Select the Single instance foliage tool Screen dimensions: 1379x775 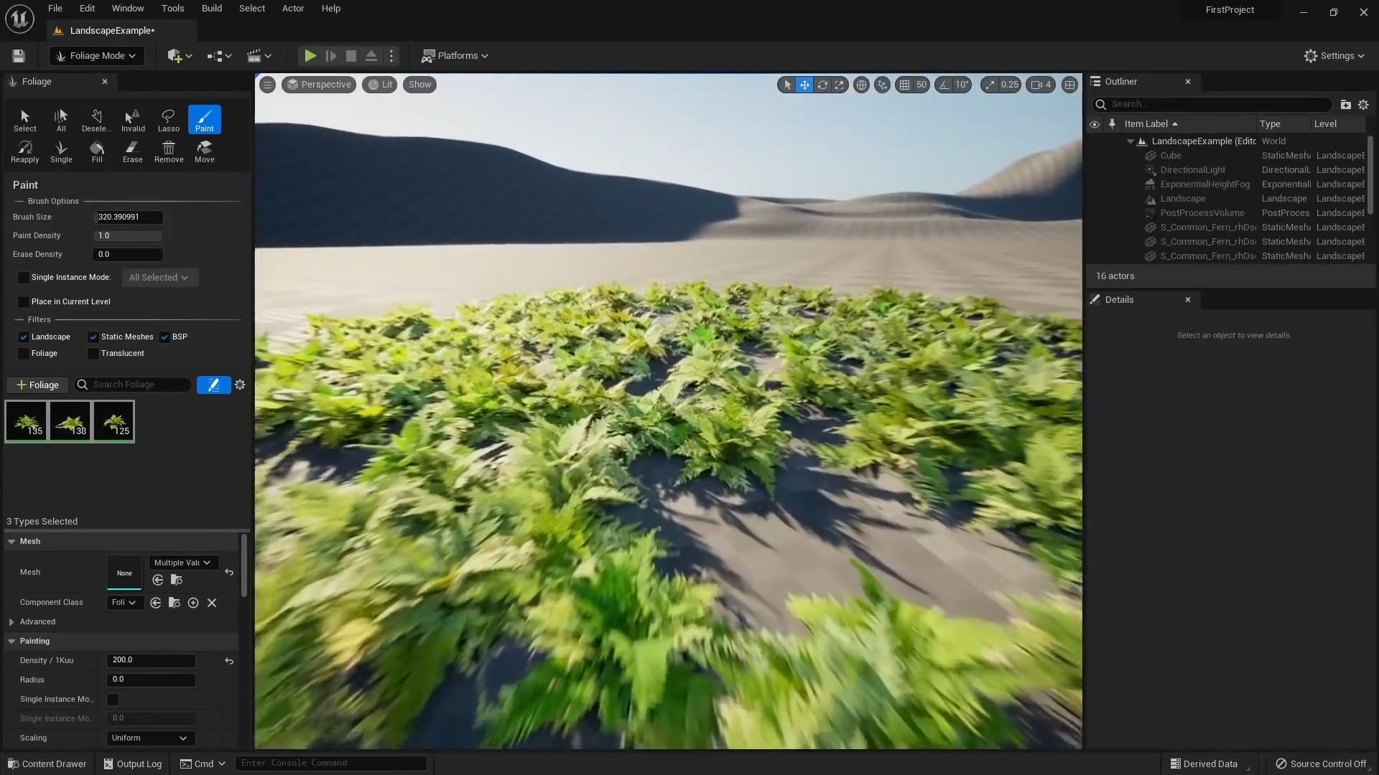[61, 151]
